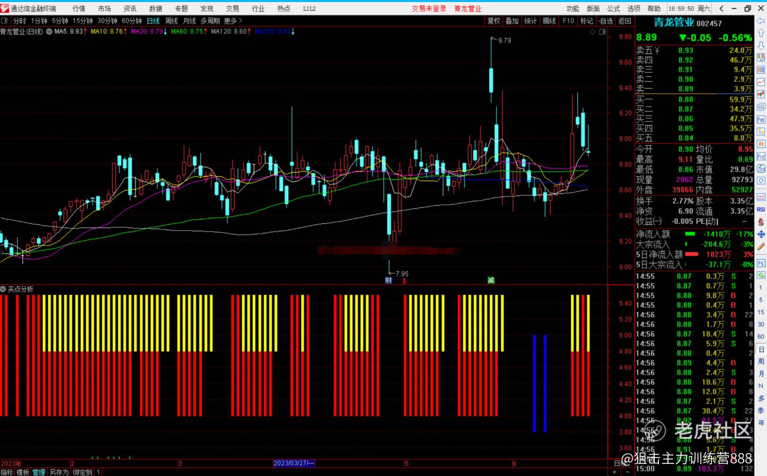Switch to 60-minute period in right sidebar

click(x=761, y=336)
